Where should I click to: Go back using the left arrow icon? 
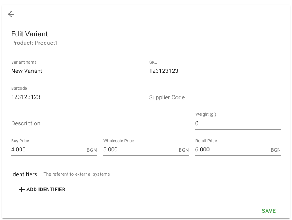click(11, 14)
